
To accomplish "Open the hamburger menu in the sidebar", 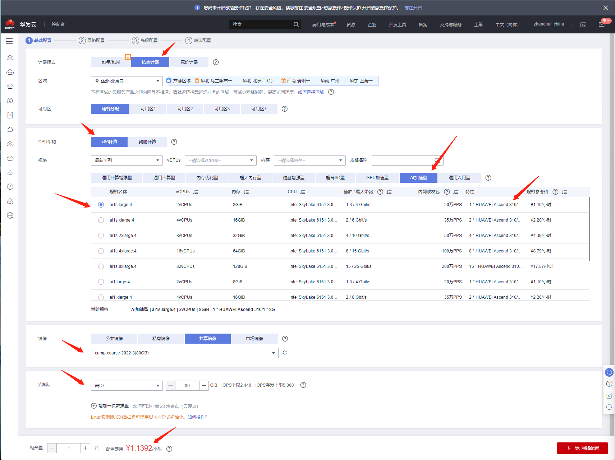I will [9, 41].
